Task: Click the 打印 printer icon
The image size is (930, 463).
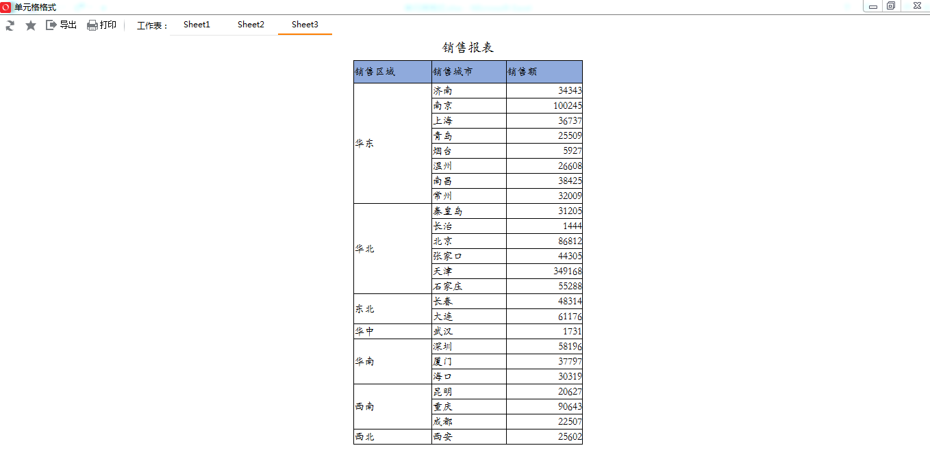Action: coord(92,25)
